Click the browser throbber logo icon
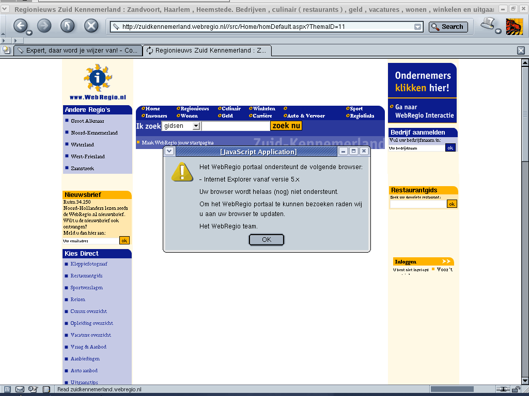529x396 pixels. click(514, 26)
